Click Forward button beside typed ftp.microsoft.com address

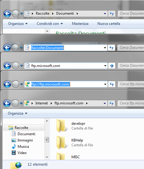point(16,66)
